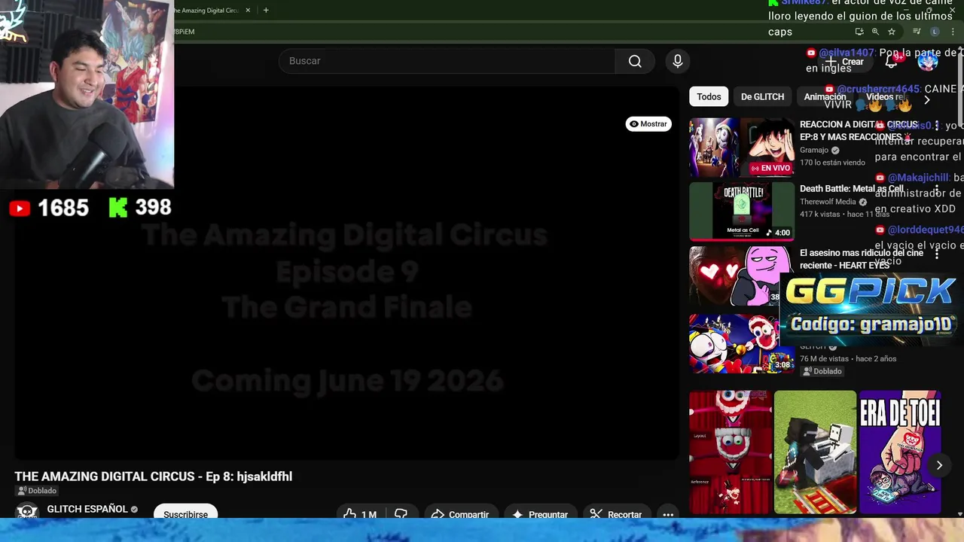Select the Animación filter chip
Screen dimensions: 964x542
click(825, 96)
